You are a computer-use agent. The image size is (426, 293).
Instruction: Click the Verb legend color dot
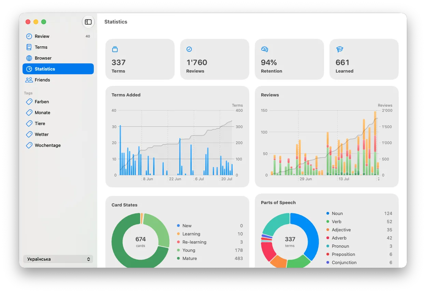[328, 221]
